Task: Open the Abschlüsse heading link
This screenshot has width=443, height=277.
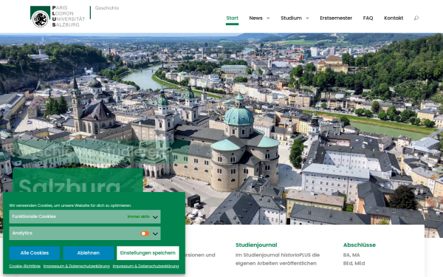Action: pyautogui.click(x=360, y=245)
